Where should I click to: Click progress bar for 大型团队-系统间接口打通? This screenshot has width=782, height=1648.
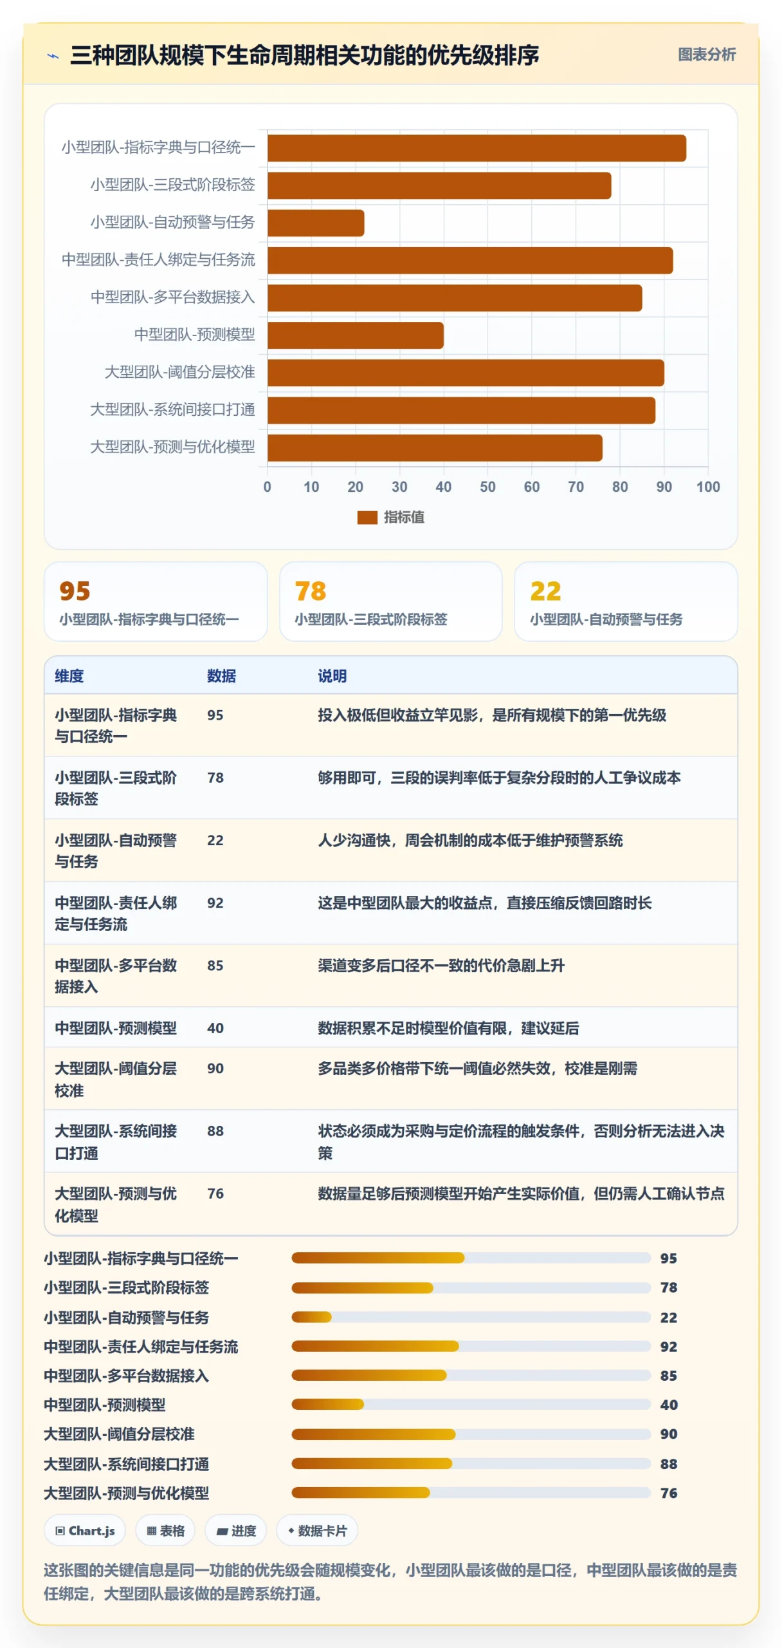(471, 1464)
